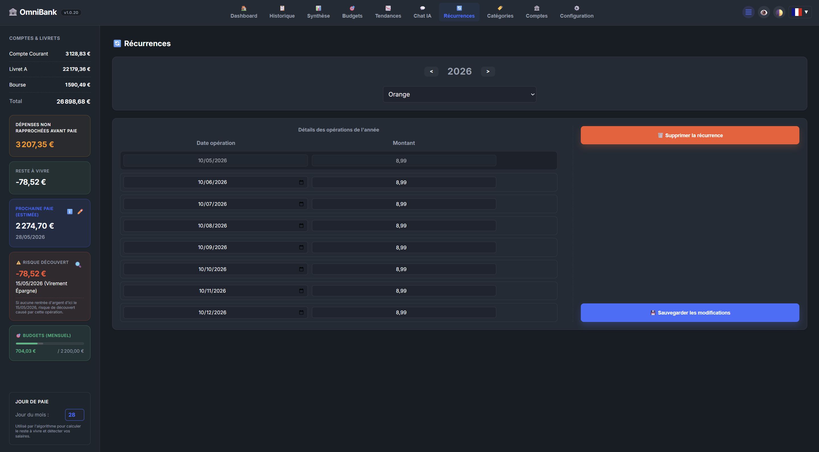Click amount field for 10/07/2026 row
This screenshot has height=452, width=819.
tap(404, 204)
